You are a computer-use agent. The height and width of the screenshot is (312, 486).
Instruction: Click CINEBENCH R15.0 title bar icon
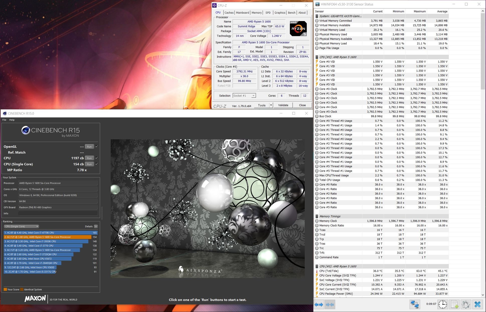5,113
